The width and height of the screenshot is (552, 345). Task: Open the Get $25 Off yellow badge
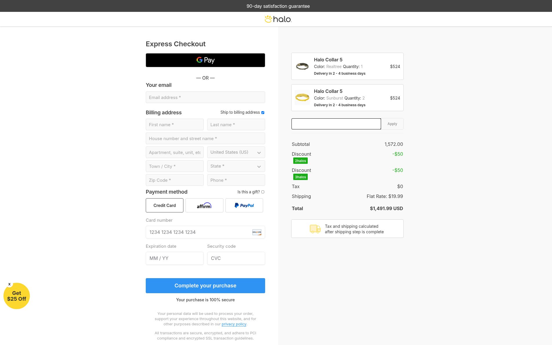(x=17, y=296)
